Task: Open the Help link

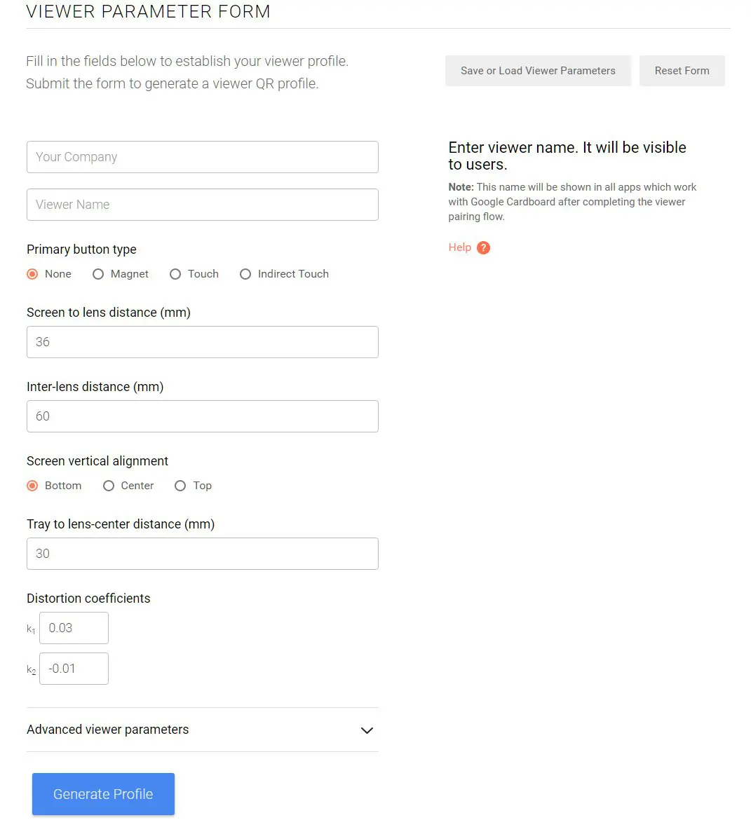Action: coord(459,247)
